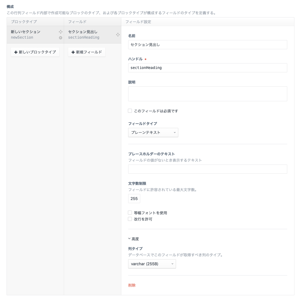Screen dimensions: 301x301
Task: Click drag handle icon next to 新しいセクション
Action: point(60,31)
